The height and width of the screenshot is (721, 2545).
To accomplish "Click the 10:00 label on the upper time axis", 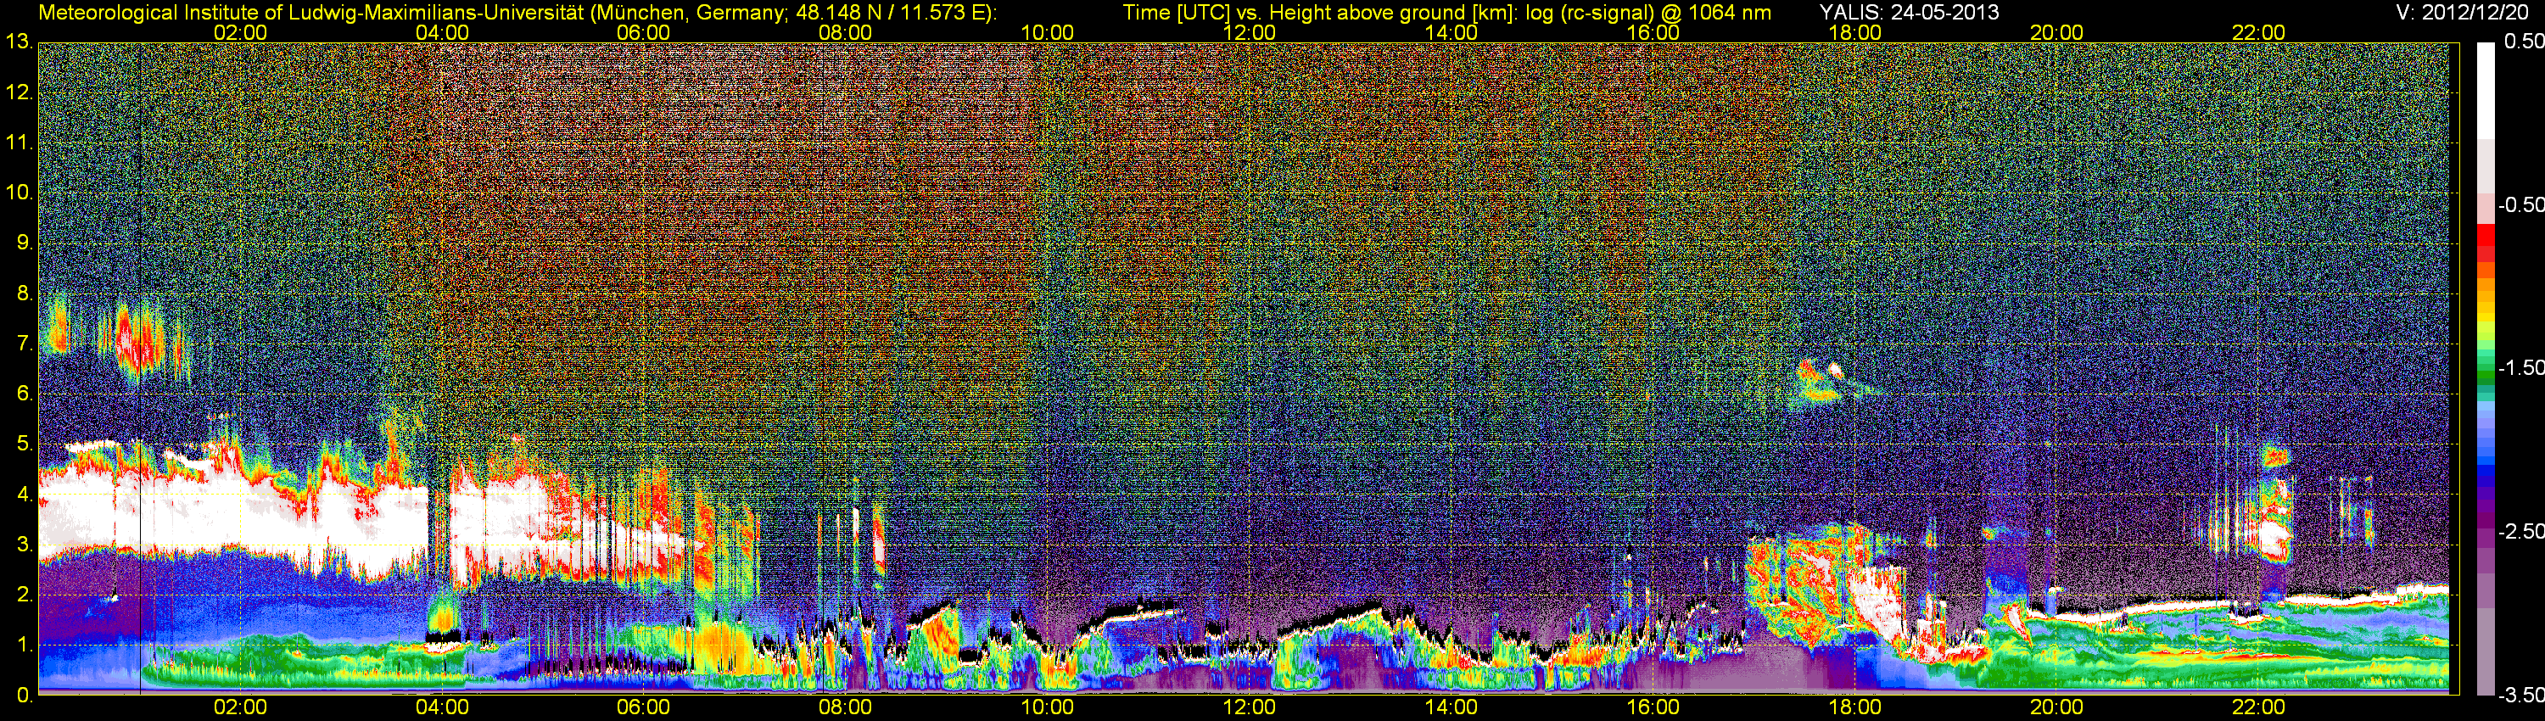I will click(x=1047, y=32).
